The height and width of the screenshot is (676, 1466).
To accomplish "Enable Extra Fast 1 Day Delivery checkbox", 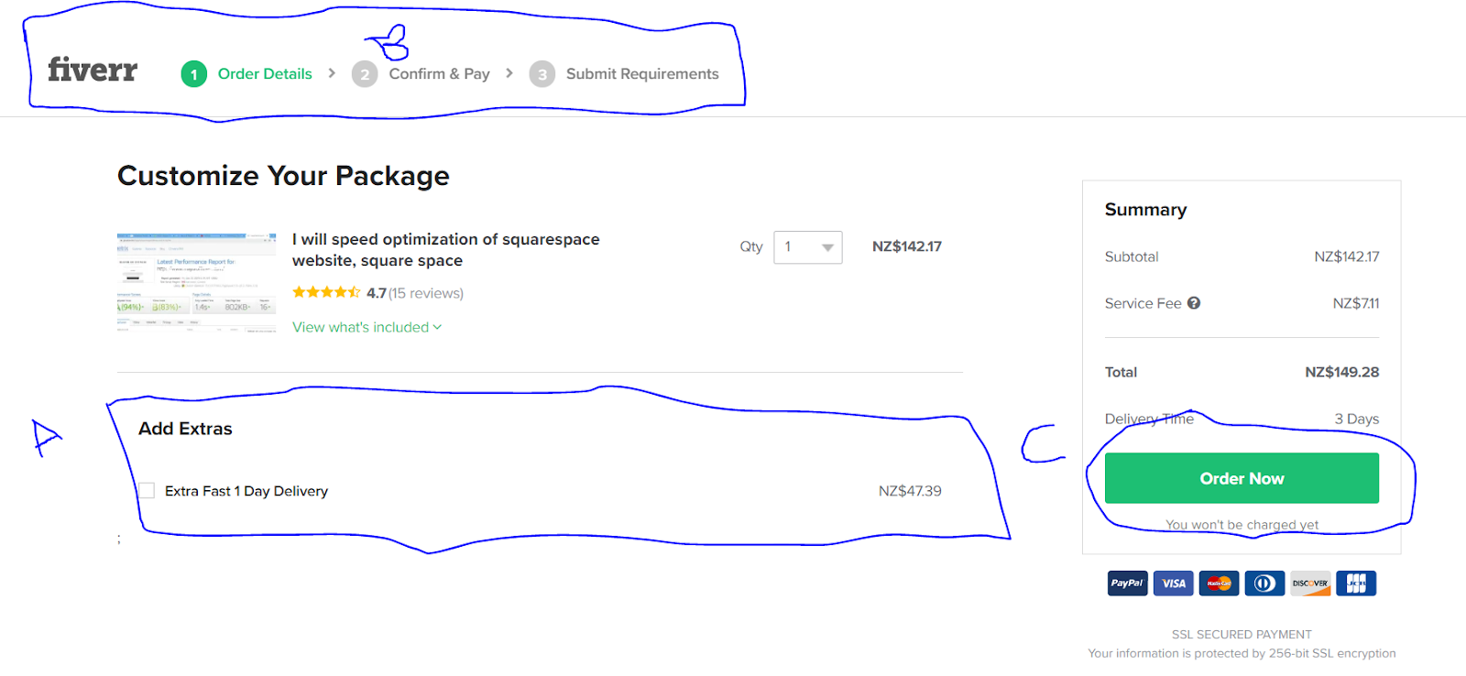I will tap(147, 491).
